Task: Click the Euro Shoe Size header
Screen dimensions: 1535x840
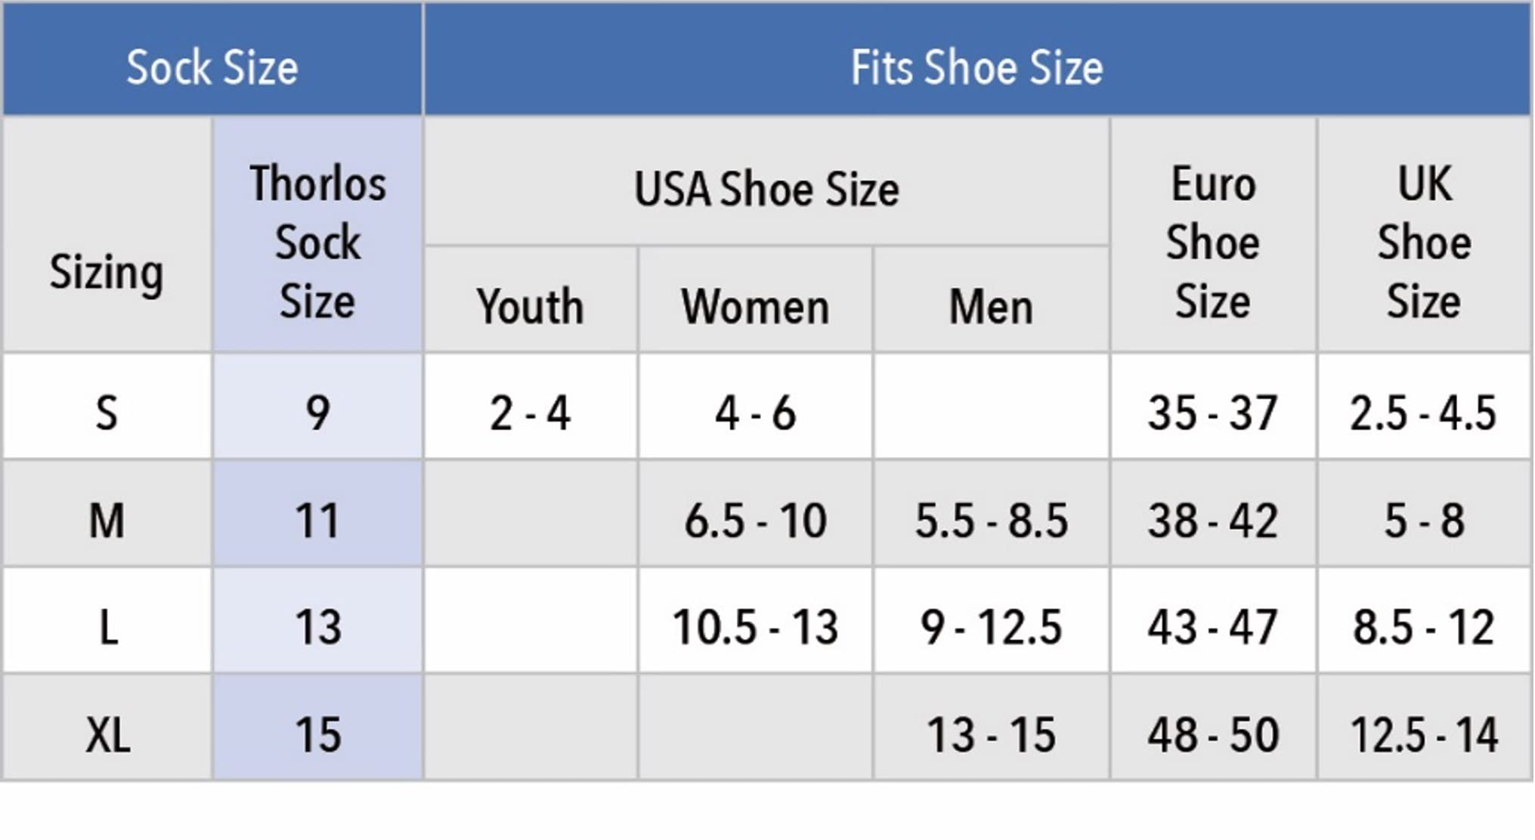Action: [1212, 242]
